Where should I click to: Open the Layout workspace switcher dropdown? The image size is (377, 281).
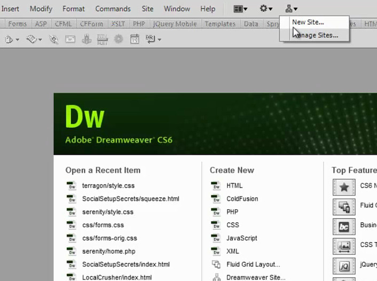coord(241,9)
